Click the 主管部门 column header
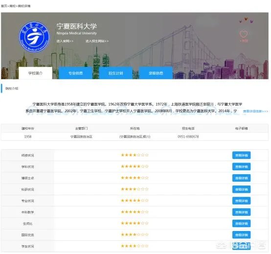The height and width of the screenshot is (254, 271). [81, 129]
